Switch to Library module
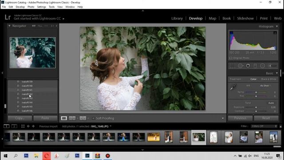 (177, 18)
